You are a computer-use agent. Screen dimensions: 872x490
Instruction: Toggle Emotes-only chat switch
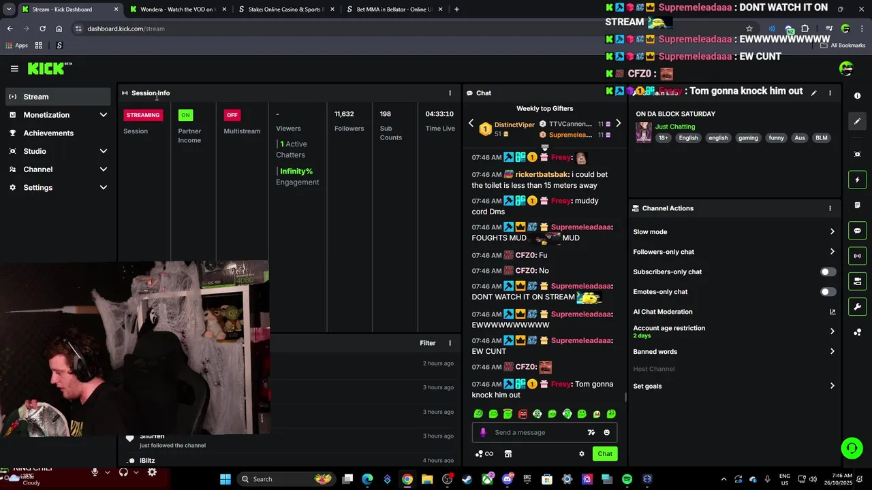pyautogui.click(x=828, y=292)
